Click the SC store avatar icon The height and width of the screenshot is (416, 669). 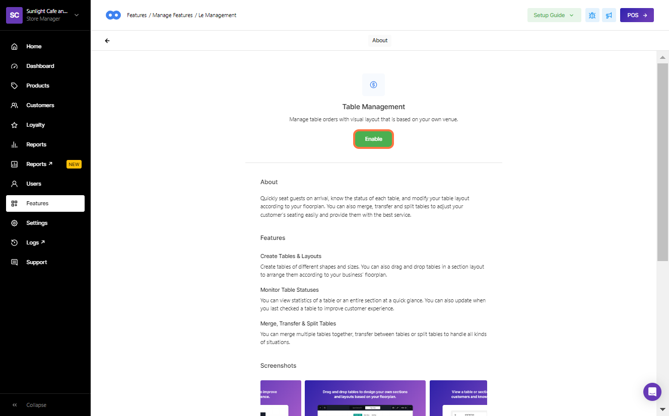pos(15,15)
